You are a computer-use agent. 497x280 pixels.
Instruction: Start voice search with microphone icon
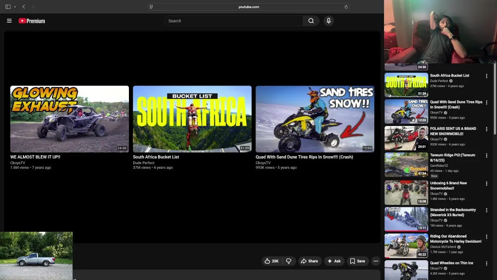328,21
